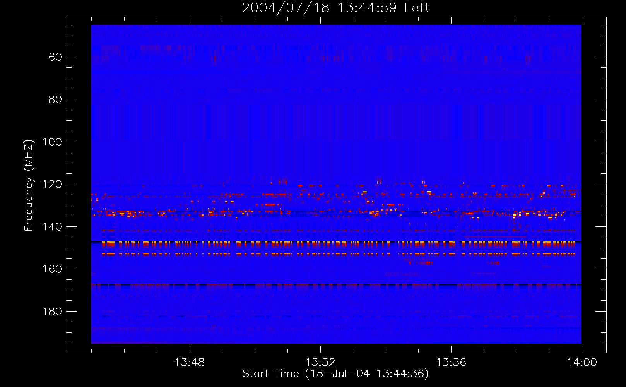The image size is (626, 387).
Task: Click the 80 frequency tick label
Action: [x=55, y=99]
